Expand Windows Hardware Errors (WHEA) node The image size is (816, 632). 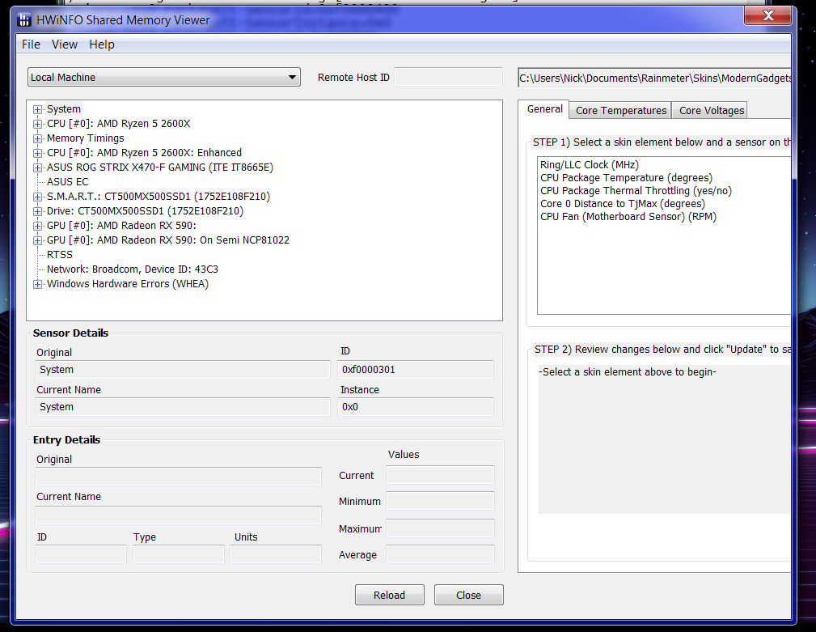pyautogui.click(x=37, y=284)
